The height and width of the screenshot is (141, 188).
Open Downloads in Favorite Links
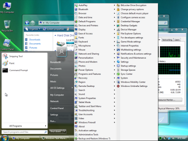pos(35,39)
